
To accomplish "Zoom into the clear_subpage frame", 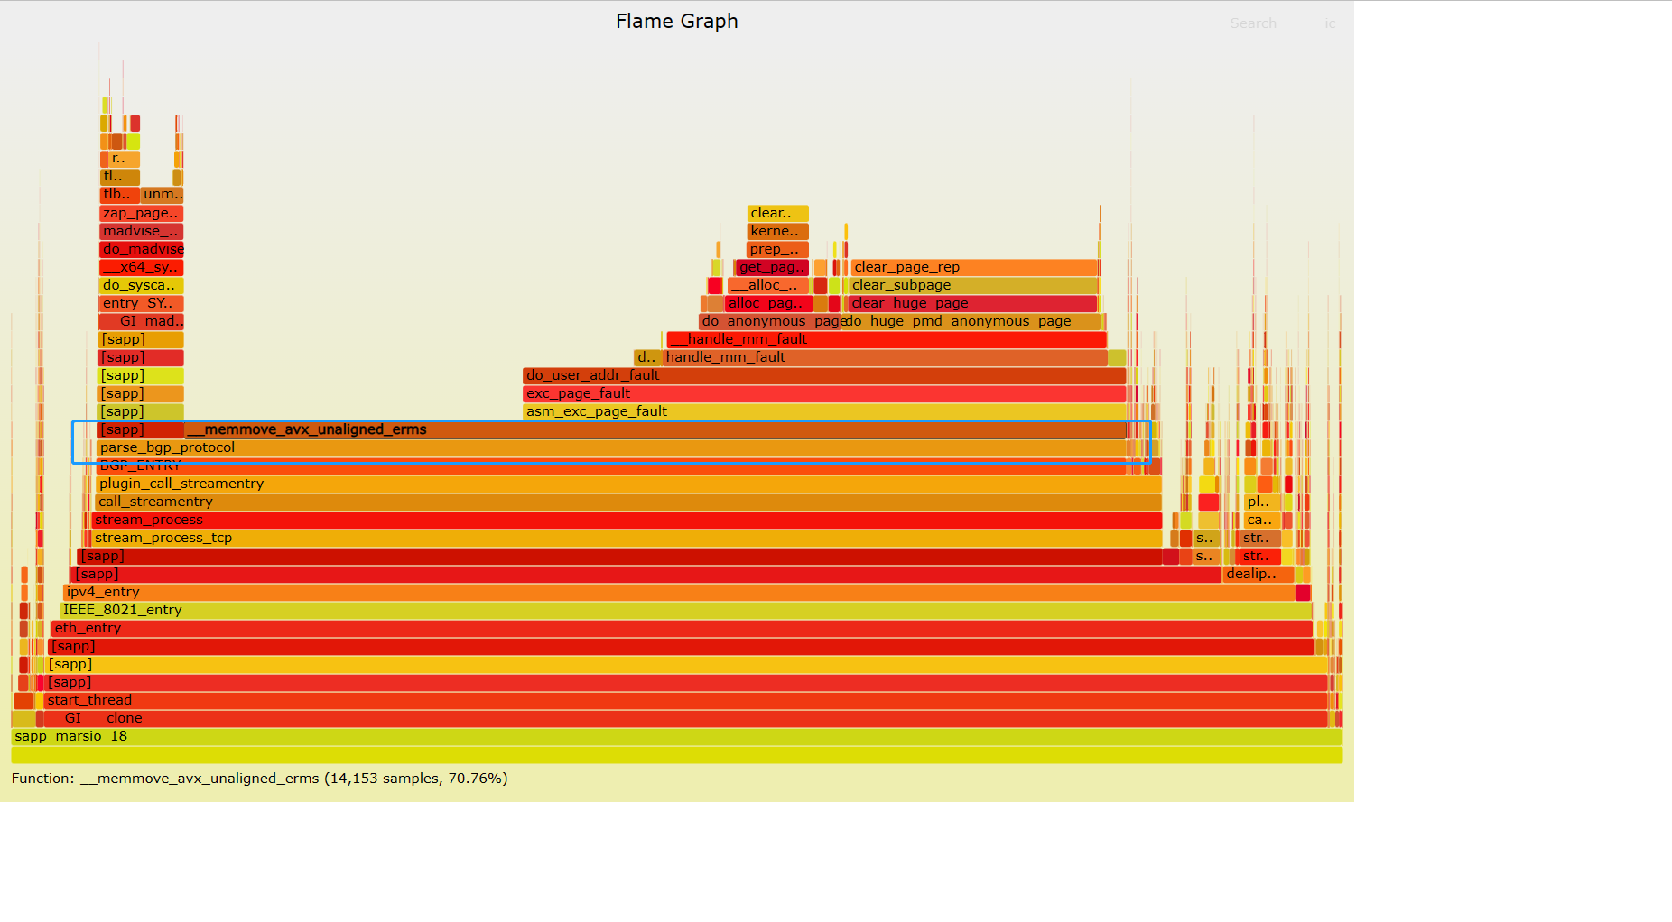I will tap(973, 285).
